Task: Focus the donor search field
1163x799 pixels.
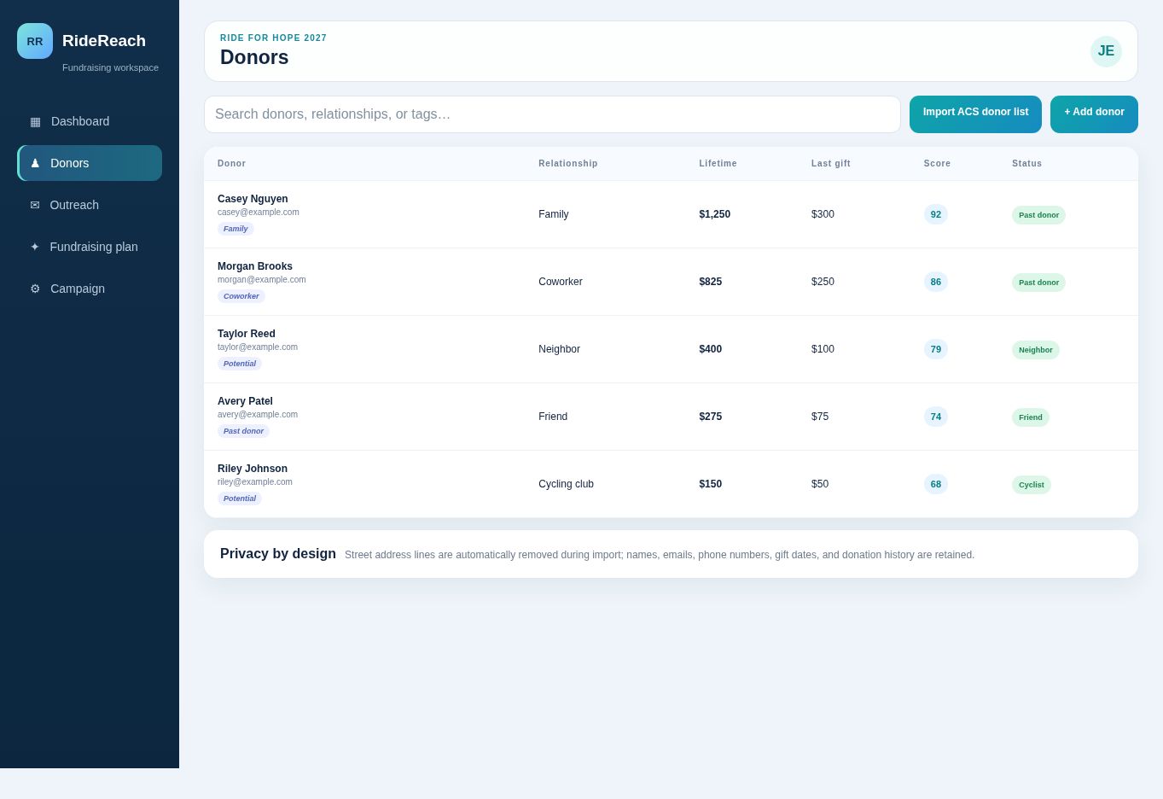Action: tap(552, 114)
